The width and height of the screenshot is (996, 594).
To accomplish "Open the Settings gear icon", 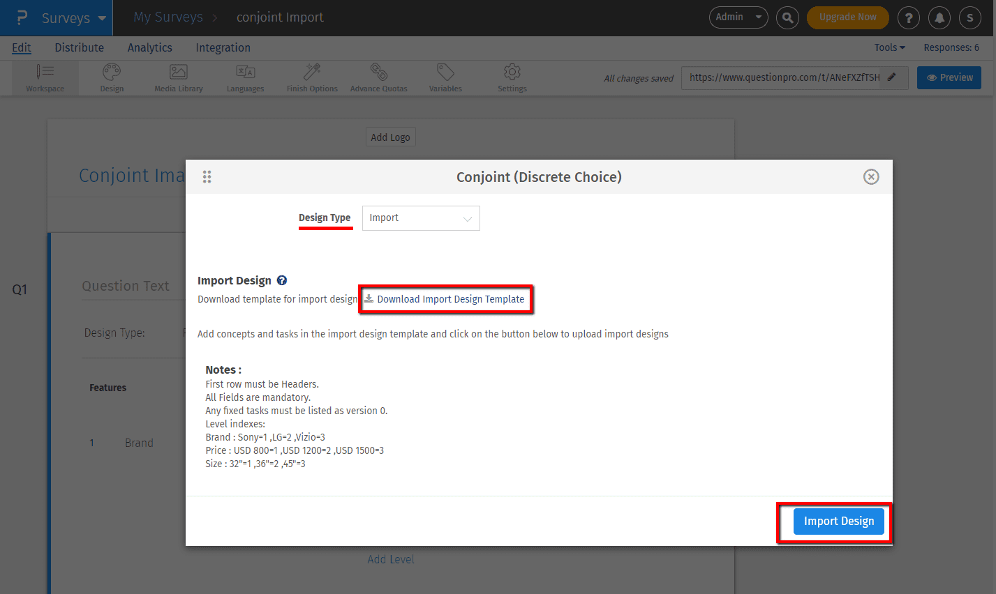I will (x=512, y=73).
